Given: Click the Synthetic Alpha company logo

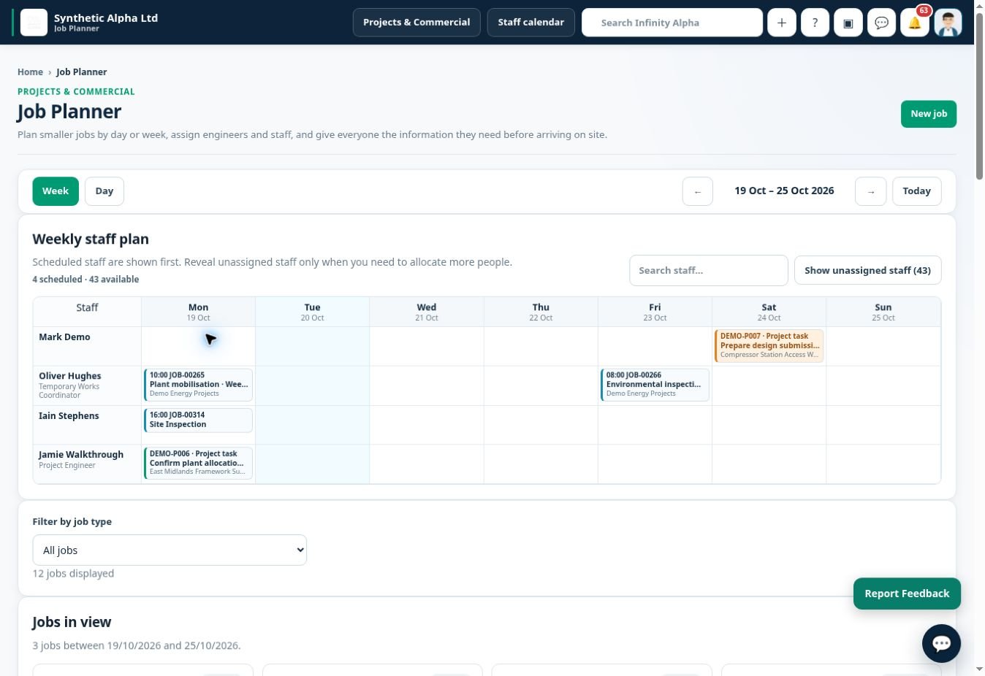Looking at the screenshot, I should 34,23.
